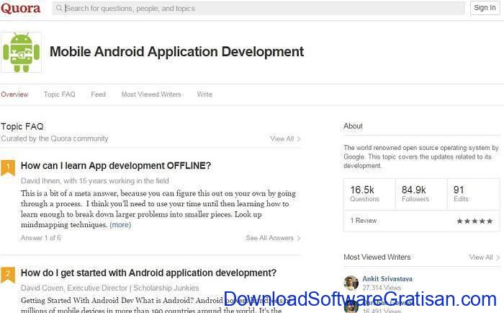Click the five-star rating icons
The height and width of the screenshot is (313, 504).
[x=474, y=221]
